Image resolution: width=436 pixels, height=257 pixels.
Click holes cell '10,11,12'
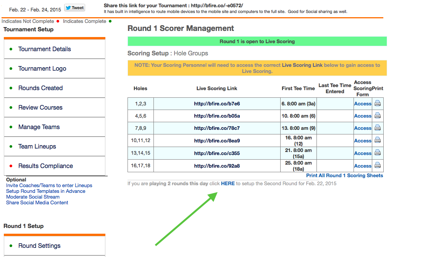[x=141, y=141]
